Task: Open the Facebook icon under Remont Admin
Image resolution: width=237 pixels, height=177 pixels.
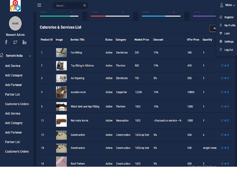Action: click(6, 42)
